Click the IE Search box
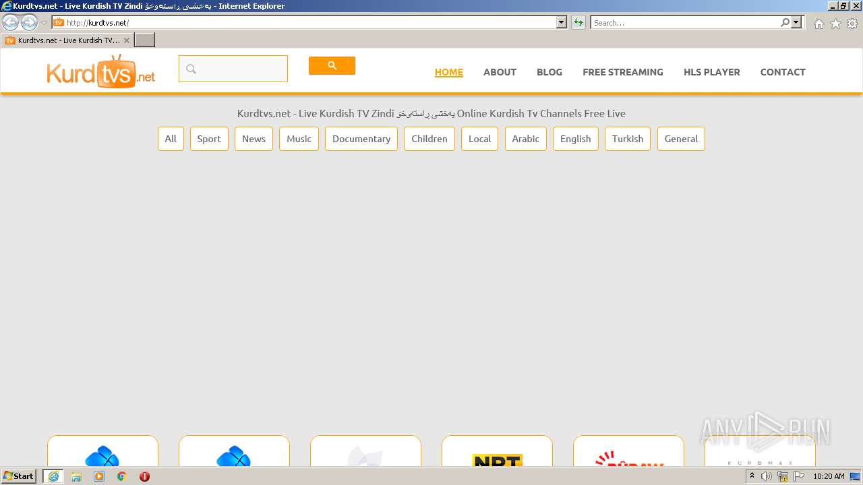Viewport: 863px width, 485px height. click(684, 22)
